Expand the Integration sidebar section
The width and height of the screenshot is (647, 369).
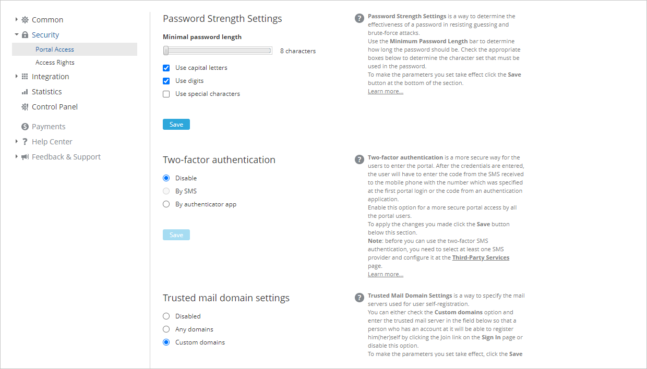15,76
